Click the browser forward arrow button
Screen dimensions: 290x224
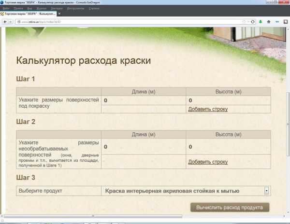click(11, 22)
